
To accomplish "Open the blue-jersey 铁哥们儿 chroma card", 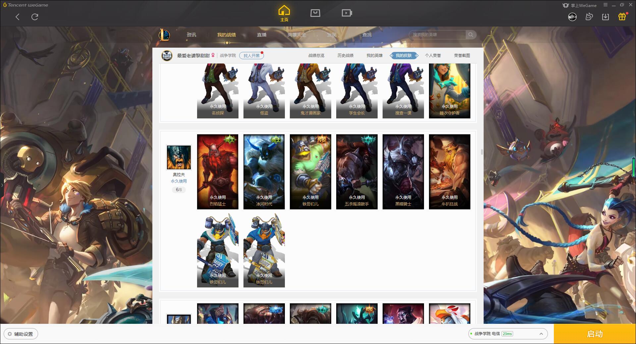I will point(264,250).
